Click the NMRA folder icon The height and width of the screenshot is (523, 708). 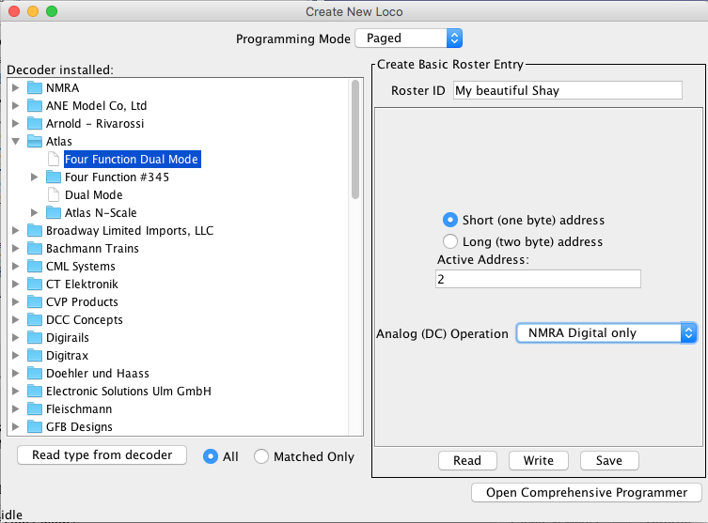click(x=35, y=88)
